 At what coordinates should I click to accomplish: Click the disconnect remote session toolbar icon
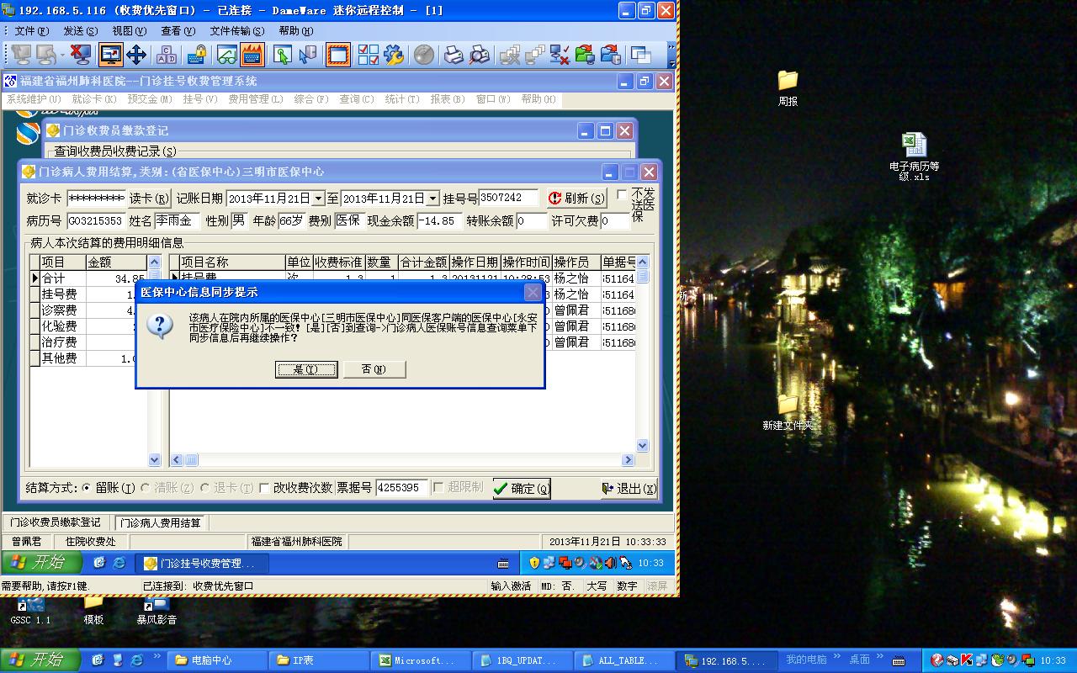(x=80, y=55)
